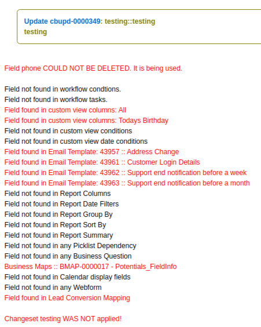The width and height of the screenshot is (261, 327).
Task: Click the workflow tasks result line
Action: click(56, 100)
